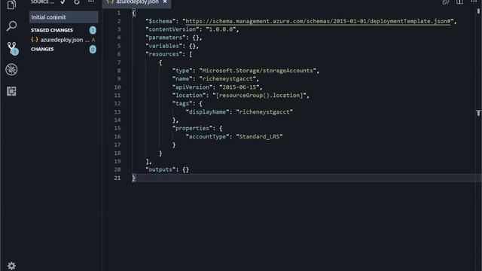Image resolution: width=482 pixels, height=271 pixels.
Task: Close the azuredeploy.json editor tab
Action: (x=165, y=2)
